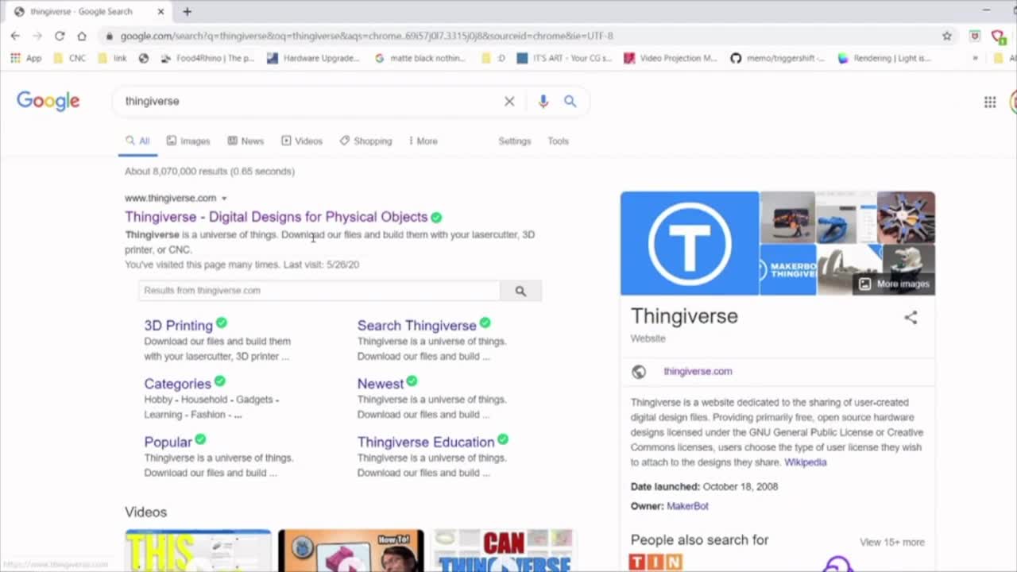Open the Video Projection bookmark
1017x572 pixels.
(671, 58)
